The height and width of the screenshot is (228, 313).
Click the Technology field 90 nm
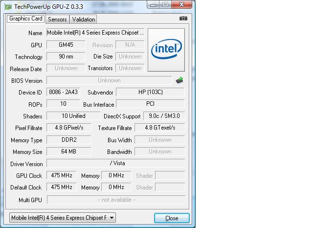click(x=66, y=57)
